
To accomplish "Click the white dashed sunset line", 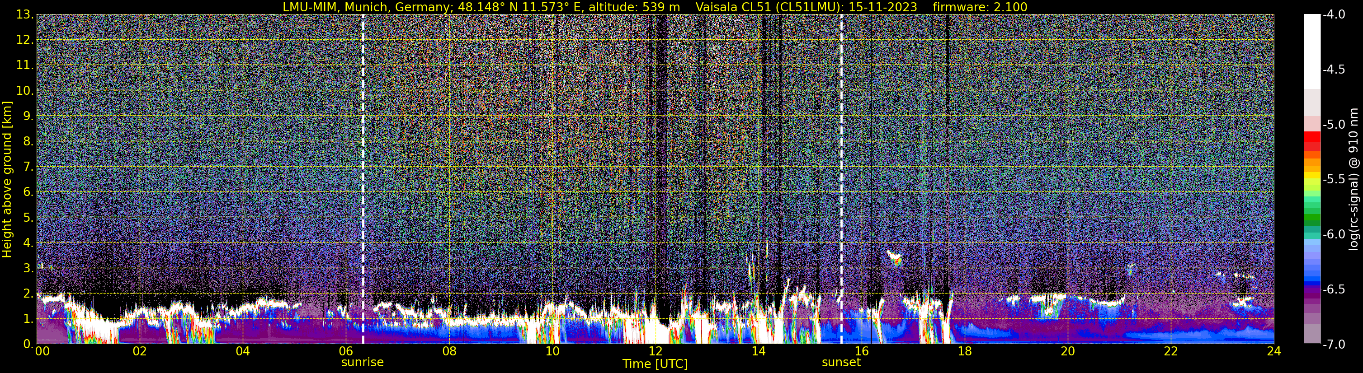I will (841, 179).
